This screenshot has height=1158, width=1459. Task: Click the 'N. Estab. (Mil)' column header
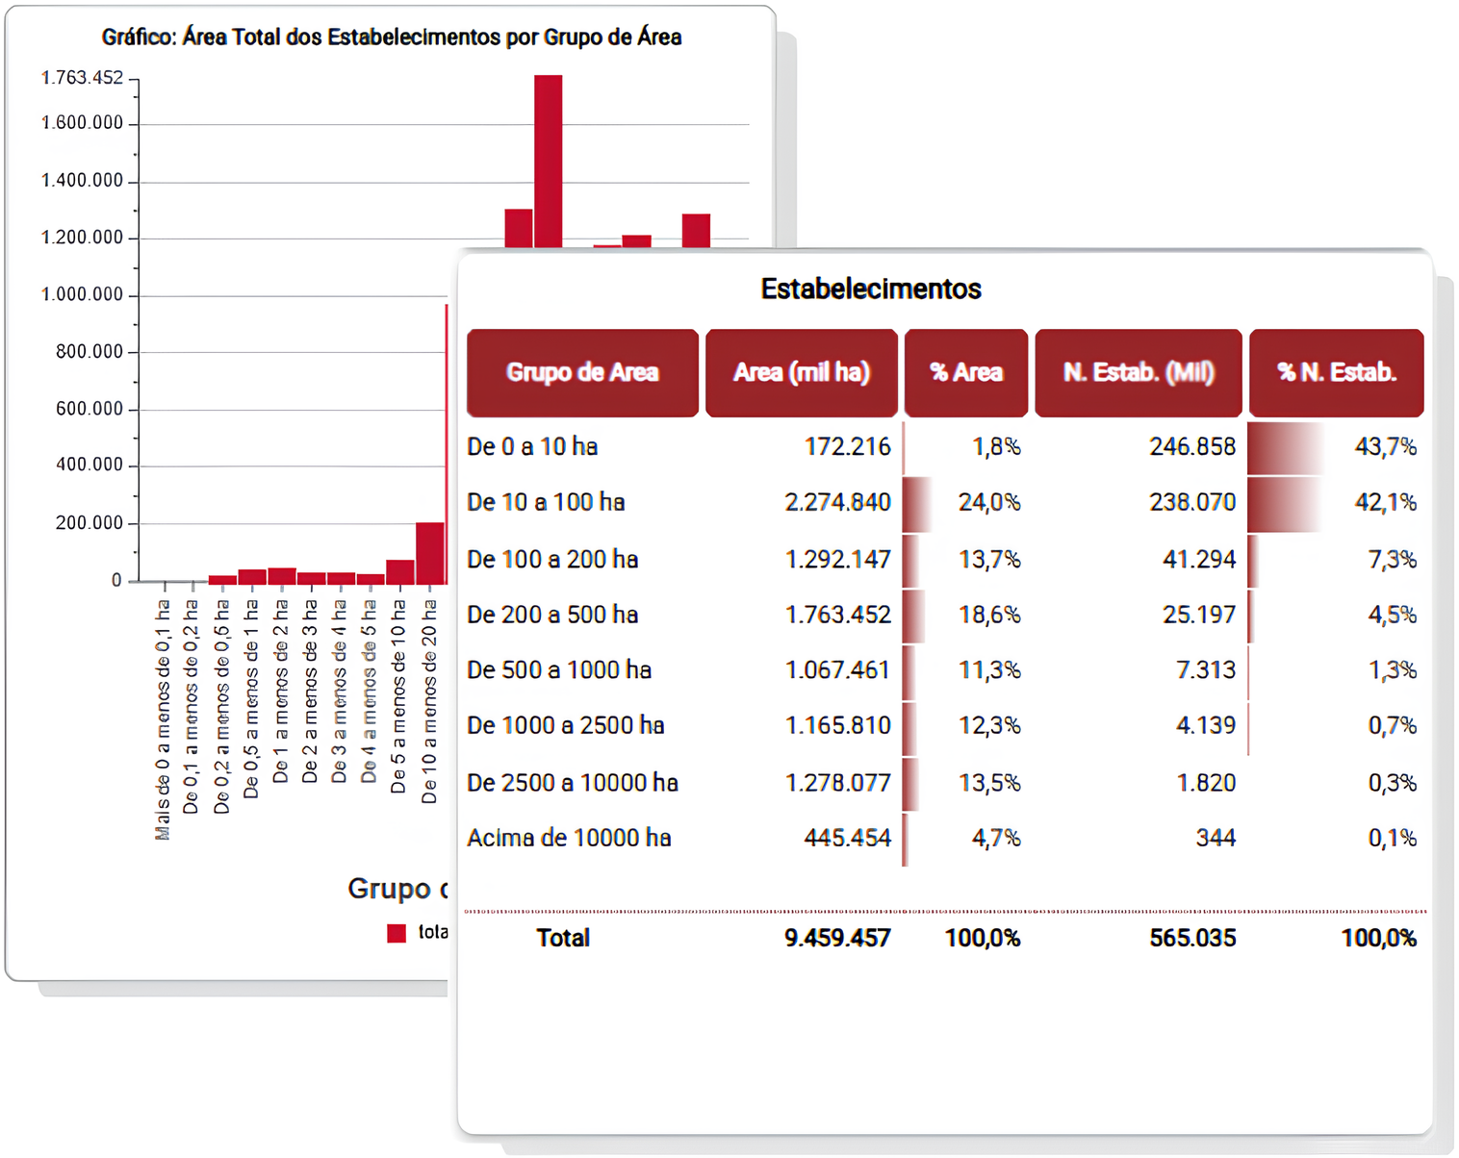coord(1138,373)
